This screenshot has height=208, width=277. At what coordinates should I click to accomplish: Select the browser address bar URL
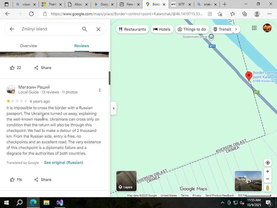pos(127,14)
